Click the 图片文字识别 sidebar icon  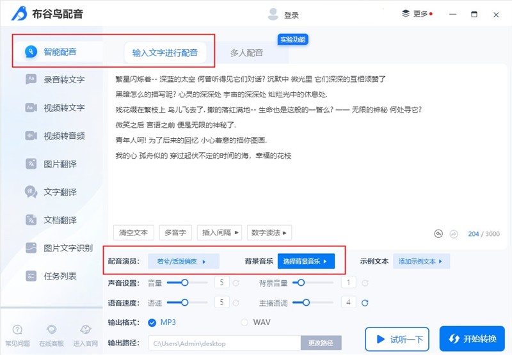click(x=31, y=248)
